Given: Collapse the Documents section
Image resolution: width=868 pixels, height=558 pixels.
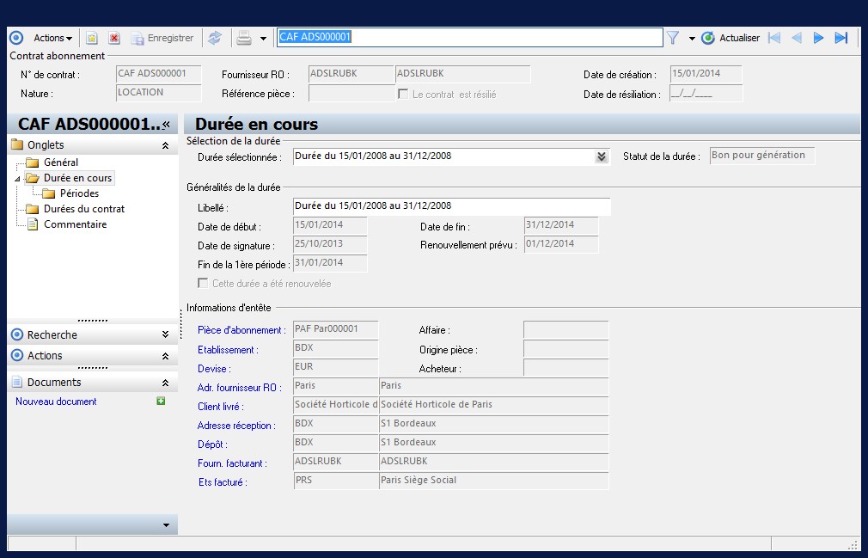Looking at the screenshot, I should [x=165, y=383].
